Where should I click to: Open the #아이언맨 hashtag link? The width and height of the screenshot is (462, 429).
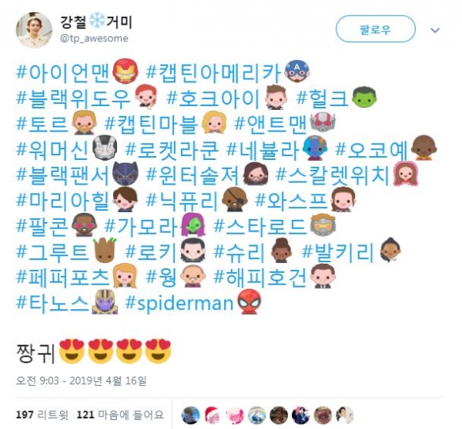pyautogui.click(x=63, y=71)
